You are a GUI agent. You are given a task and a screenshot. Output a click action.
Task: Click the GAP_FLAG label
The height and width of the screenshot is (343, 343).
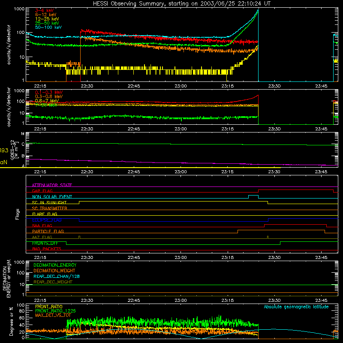(42, 191)
